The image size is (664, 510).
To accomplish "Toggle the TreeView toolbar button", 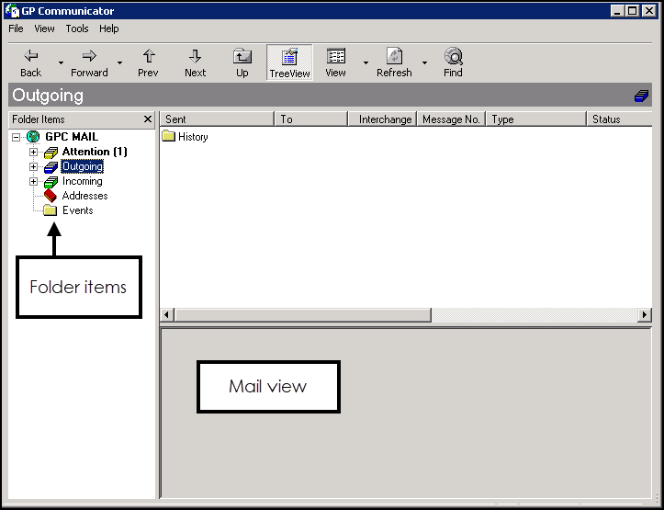I will [289, 62].
